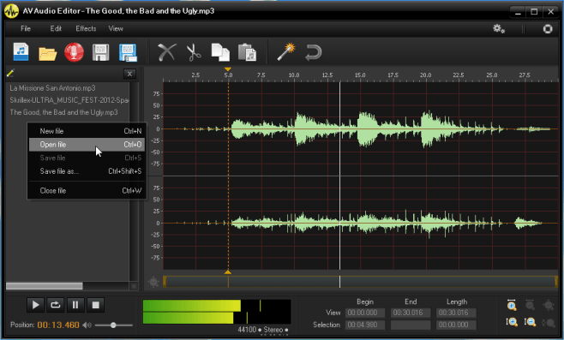Click the pencil icon above the file list
This screenshot has height=340, width=564.
click(x=10, y=74)
